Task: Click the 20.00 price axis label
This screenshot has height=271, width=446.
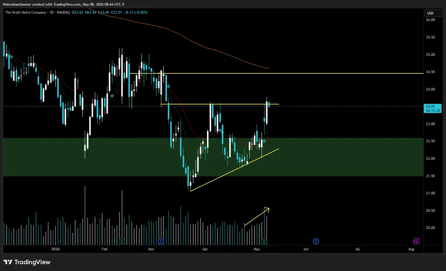Action: [430, 228]
